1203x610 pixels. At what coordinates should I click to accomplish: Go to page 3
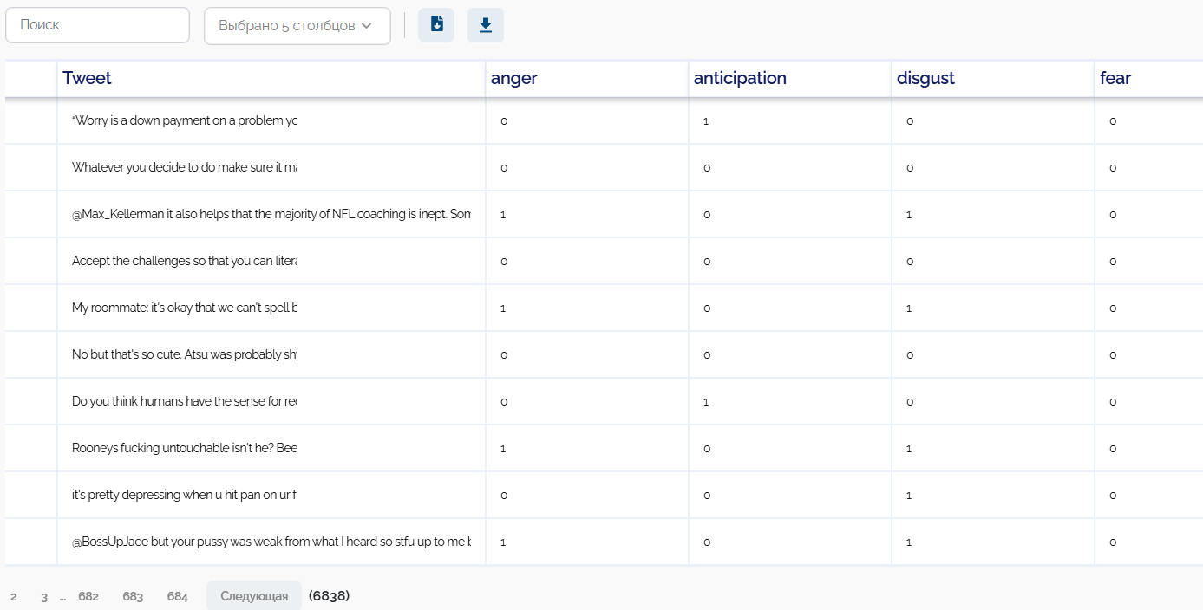point(44,596)
